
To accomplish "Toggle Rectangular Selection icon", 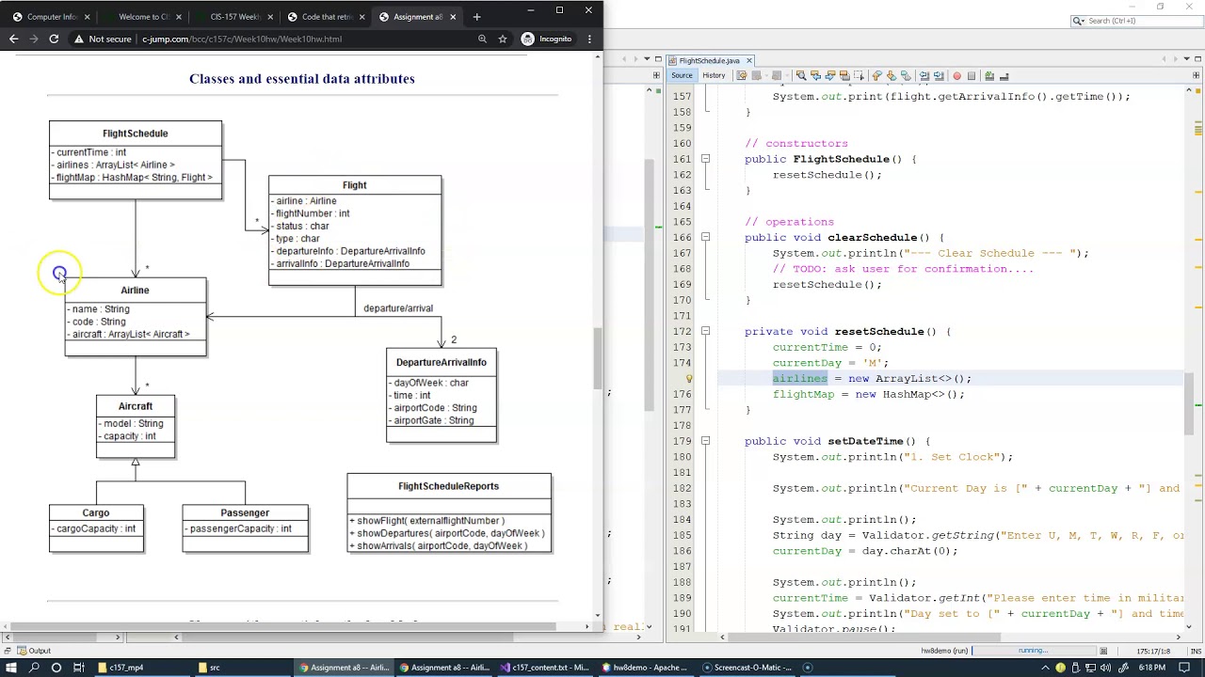I will 859,75.
